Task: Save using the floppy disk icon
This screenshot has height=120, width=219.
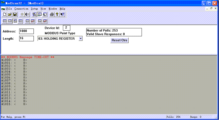Action: [15, 14]
